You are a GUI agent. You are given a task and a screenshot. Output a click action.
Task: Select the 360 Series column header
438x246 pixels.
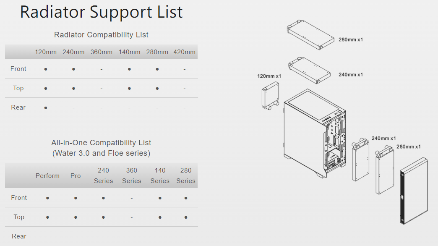coord(132,175)
